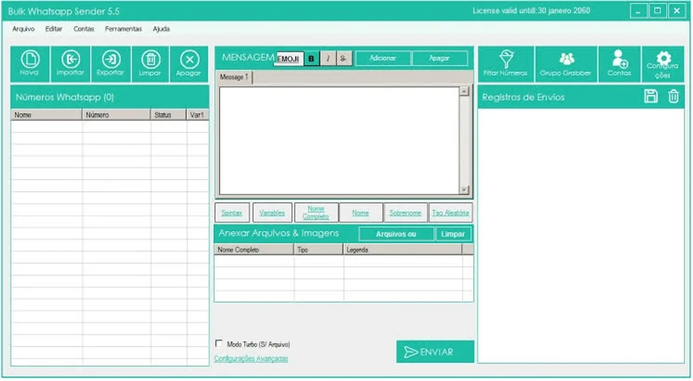Image resolution: width=693 pixels, height=381 pixels.
Task: Open Configurações gear icon
Action: pos(662,64)
